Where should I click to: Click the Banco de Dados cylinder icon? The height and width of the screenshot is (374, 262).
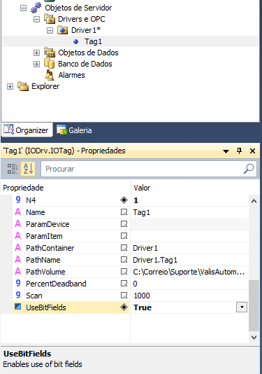click(50, 64)
